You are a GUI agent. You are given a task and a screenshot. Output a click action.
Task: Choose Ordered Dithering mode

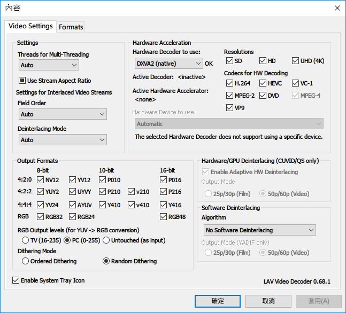[x=26, y=261]
